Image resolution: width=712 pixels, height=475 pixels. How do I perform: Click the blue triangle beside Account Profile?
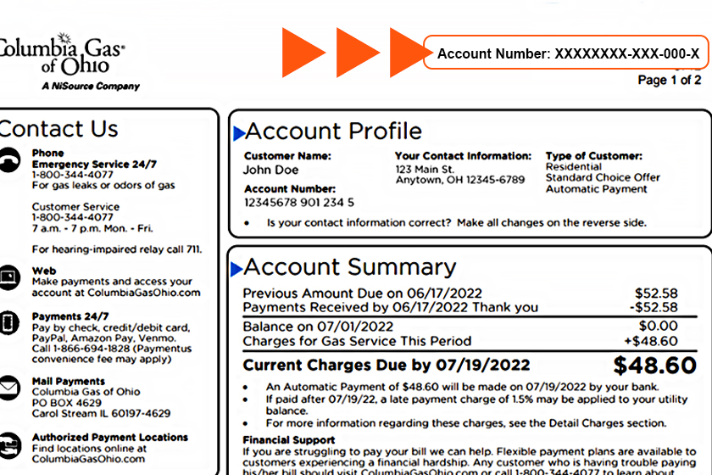[239, 132]
